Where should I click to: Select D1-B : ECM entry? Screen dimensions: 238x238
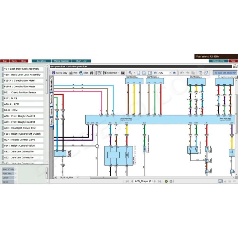[23, 110]
